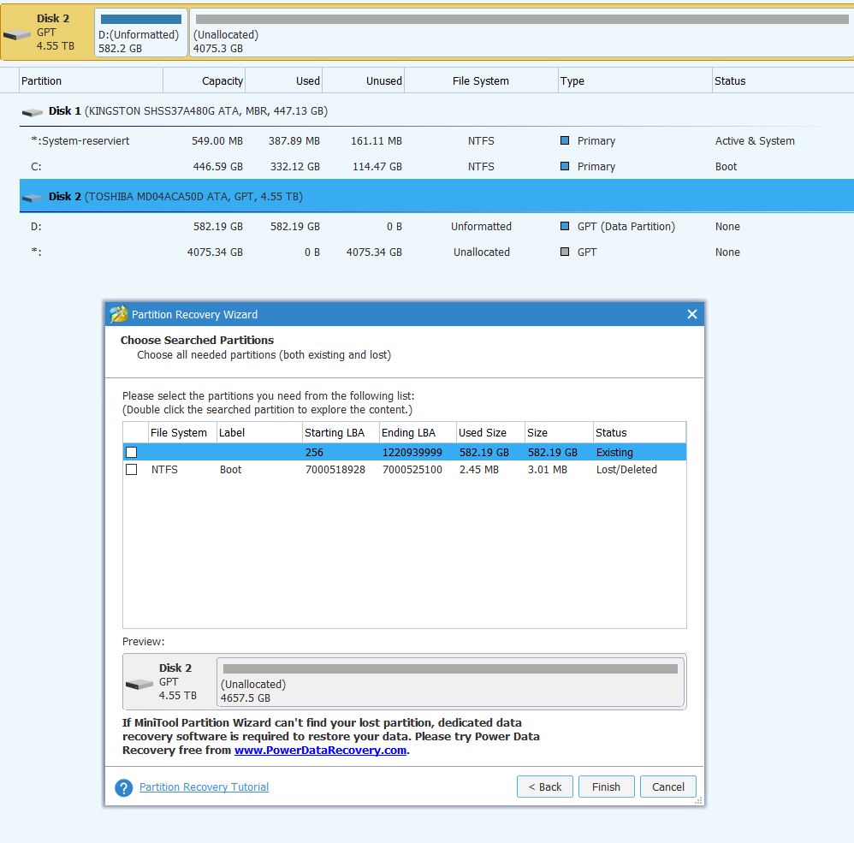Screen dimensions: 854x843
Task: Check the Existing partition checkbox
Action: pos(131,452)
